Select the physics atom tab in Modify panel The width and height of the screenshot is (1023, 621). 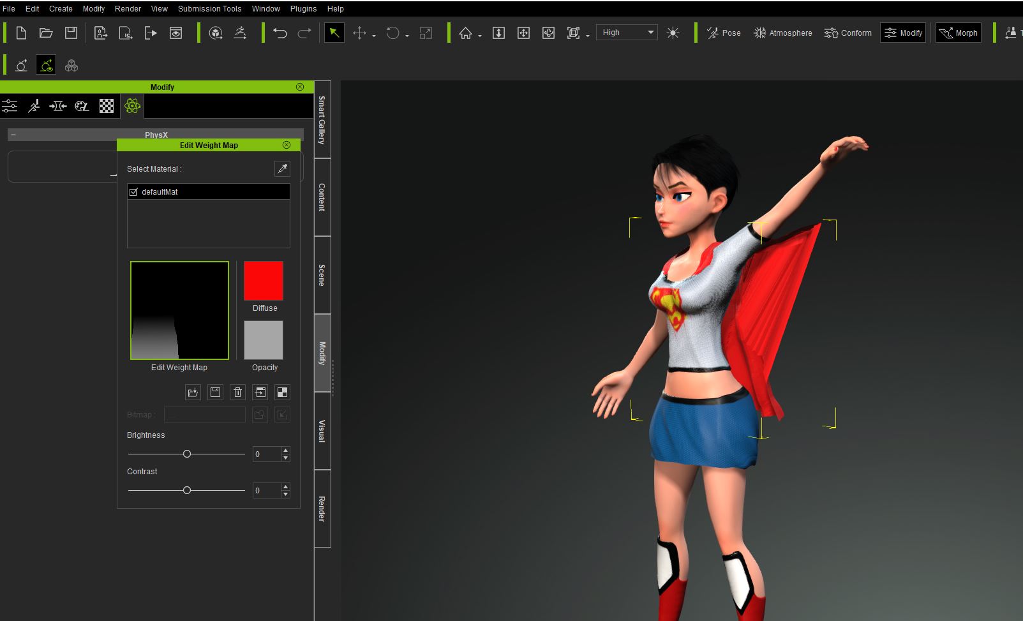132,106
